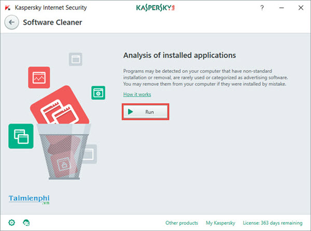Open support via the headset face icon
Screen dimensions: 311x231
tap(26, 223)
